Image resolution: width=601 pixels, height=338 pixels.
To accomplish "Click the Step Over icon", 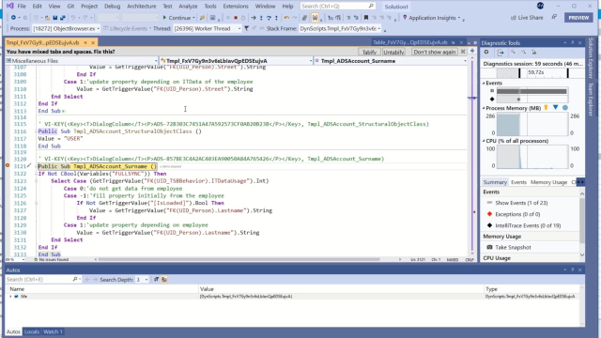I will (x=269, y=18).
